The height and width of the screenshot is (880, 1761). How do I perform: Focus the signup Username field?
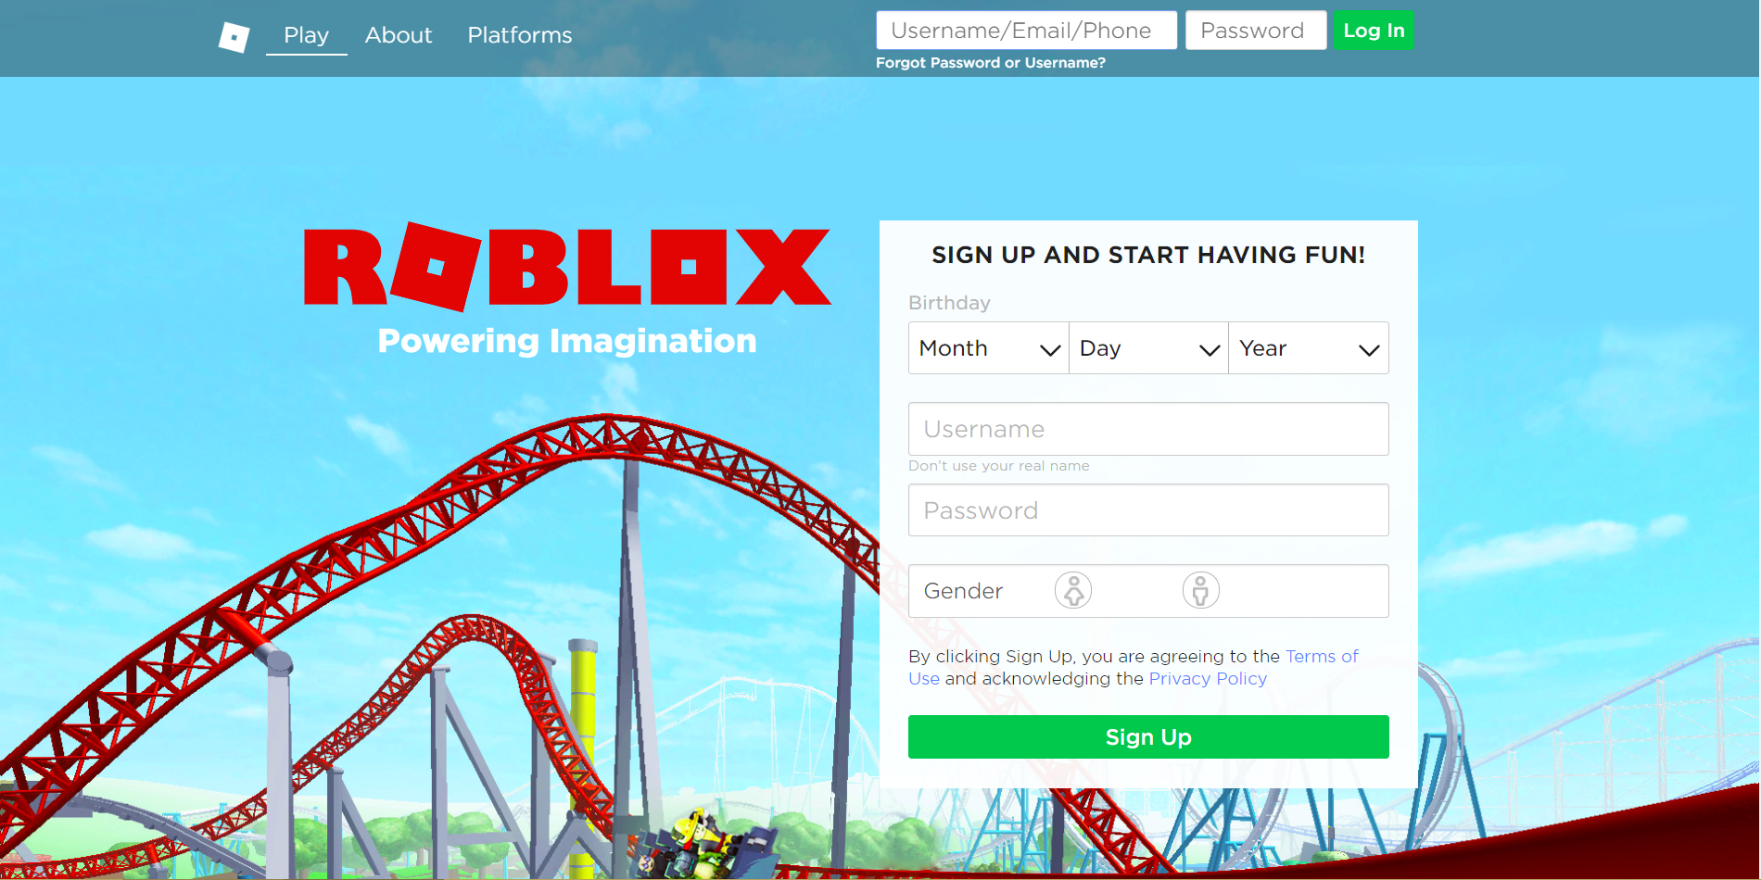pyautogui.click(x=1148, y=429)
